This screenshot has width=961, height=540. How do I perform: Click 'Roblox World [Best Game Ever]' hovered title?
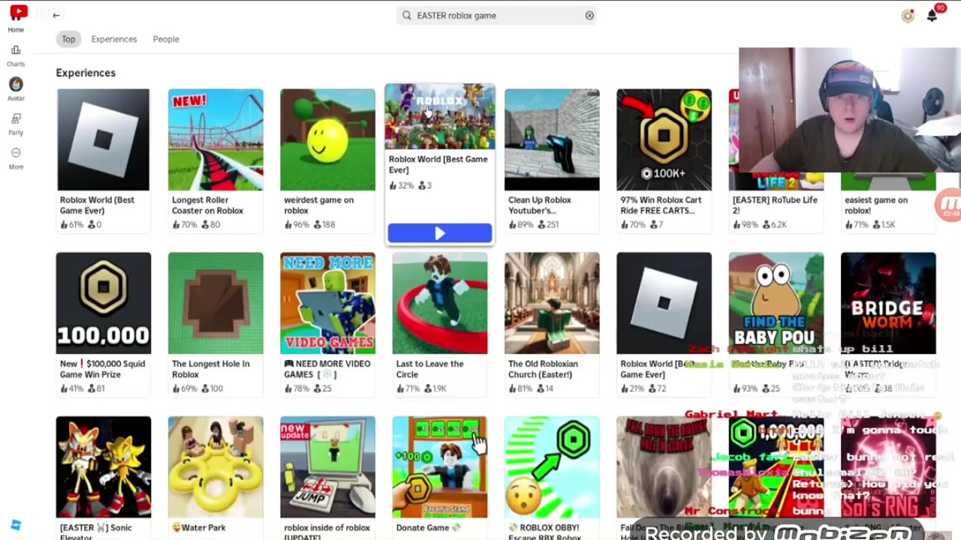[x=438, y=164]
